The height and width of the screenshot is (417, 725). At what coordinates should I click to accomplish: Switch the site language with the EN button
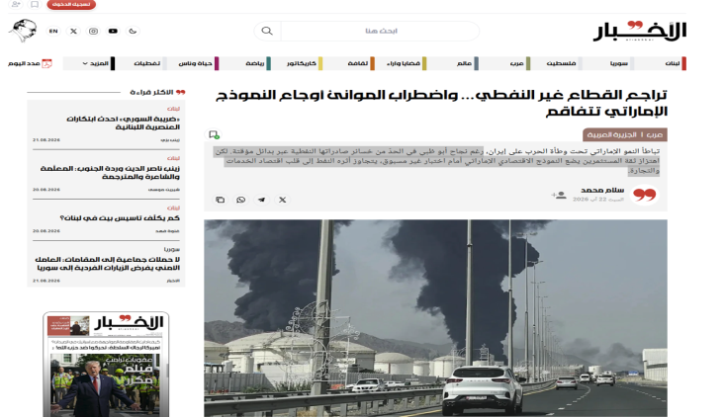tap(53, 31)
